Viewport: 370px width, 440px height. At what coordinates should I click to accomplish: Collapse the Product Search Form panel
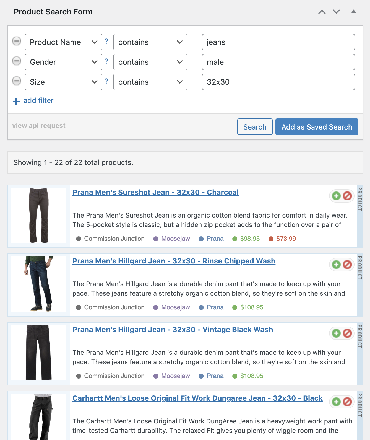click(x=354, y=11)
